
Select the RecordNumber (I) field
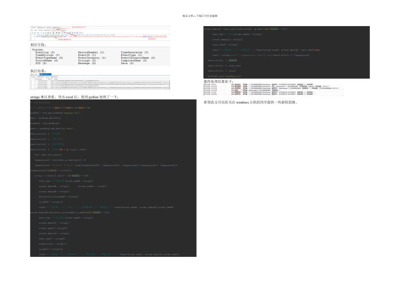(x=91, y=52)
